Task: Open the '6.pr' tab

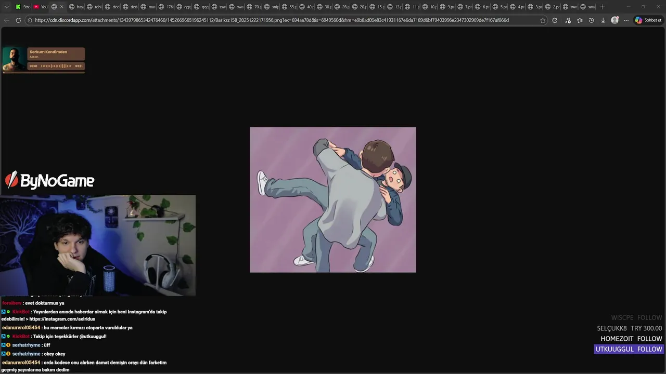Action: click(482, 7)
